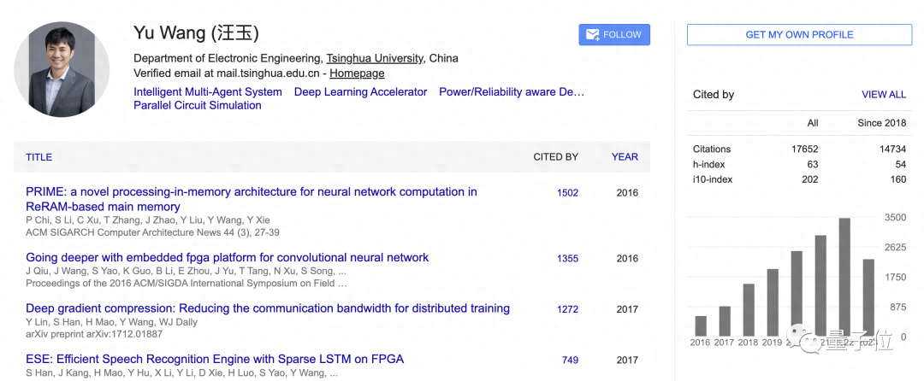
Task: Open Going deeper with embedded fpga paper
Action: pyautogui.click(x=227, y=258)
